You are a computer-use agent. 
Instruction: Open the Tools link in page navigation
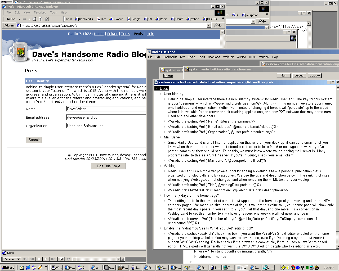[126, 34]
